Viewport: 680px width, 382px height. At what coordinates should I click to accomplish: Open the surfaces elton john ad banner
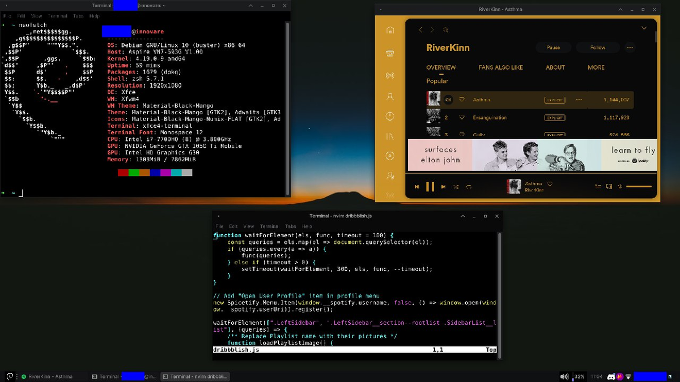tap(532, 155)
